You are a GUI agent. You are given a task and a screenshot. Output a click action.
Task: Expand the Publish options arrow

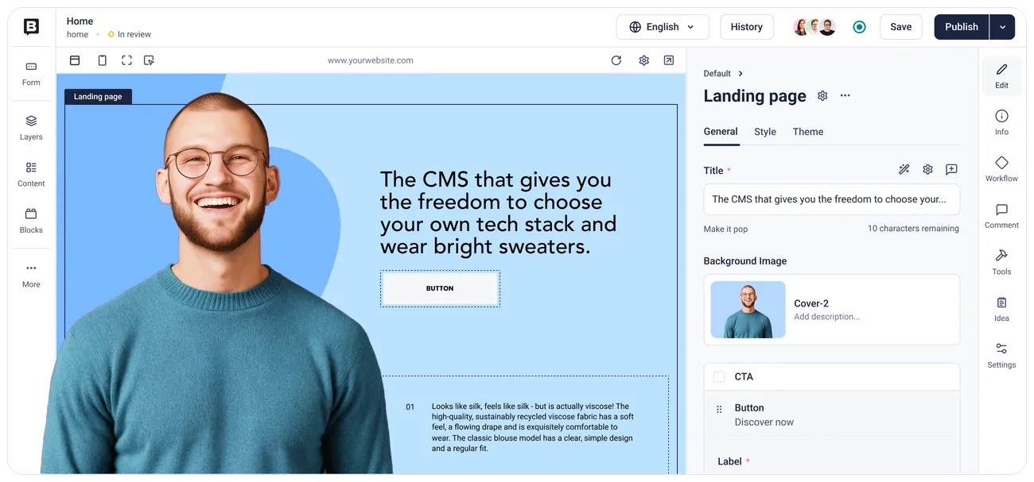1002,27
